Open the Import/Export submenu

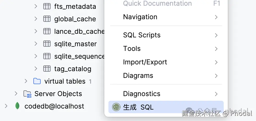point(145,62)
